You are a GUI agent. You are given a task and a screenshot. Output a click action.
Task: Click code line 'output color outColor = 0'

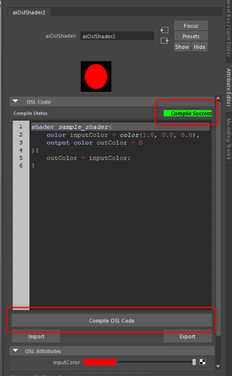coord(95,142)
